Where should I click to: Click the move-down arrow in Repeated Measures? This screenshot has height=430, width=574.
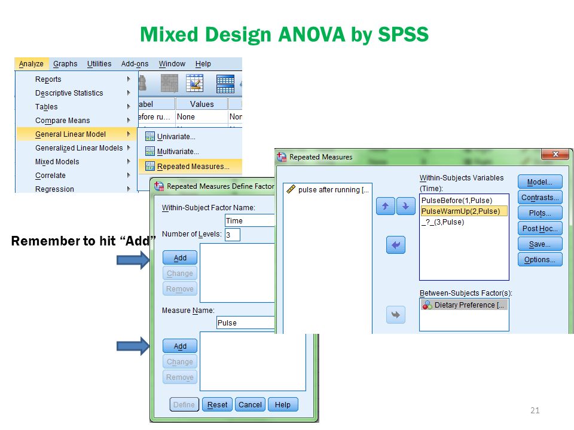coord(405,206)
